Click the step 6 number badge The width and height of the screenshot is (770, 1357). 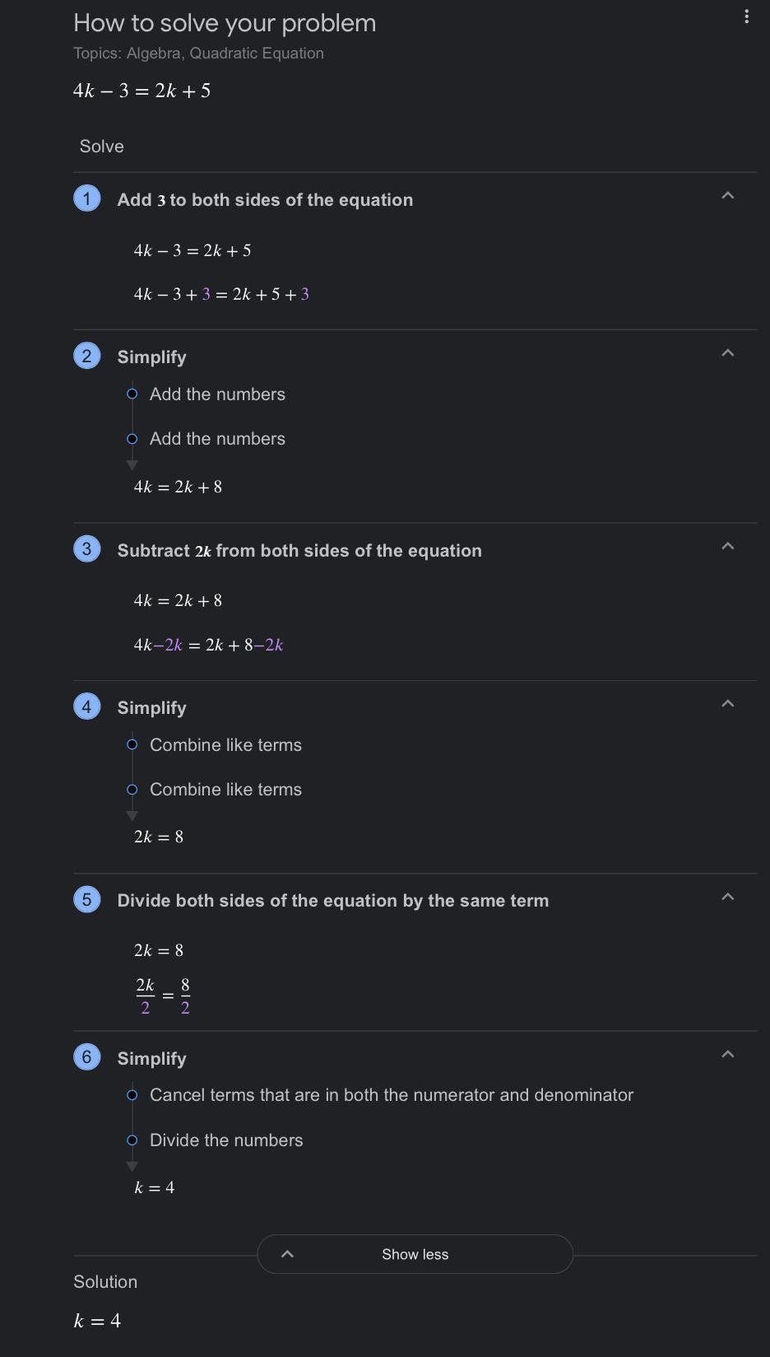87,1057
